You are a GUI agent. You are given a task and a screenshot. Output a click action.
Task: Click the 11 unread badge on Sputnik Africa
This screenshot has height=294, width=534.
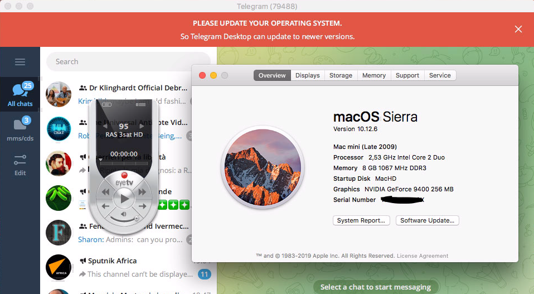(x=205, y=274)
